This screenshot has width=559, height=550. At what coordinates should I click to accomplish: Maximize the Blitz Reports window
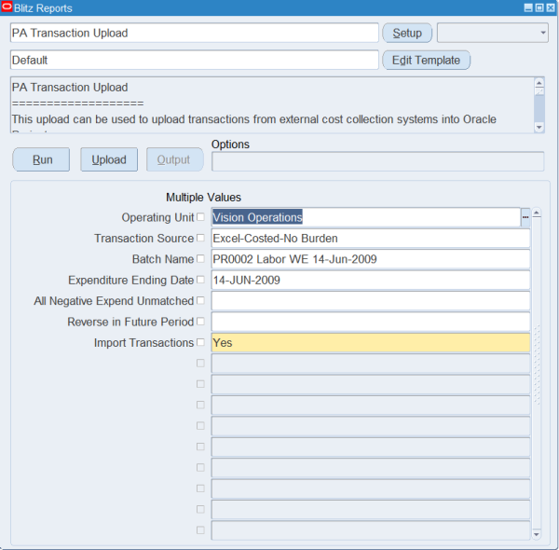539,7
